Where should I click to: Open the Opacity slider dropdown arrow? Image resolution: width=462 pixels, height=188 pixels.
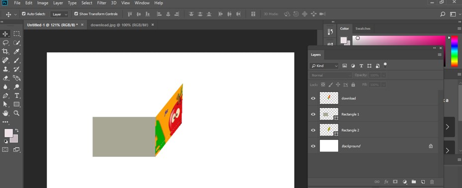(x=384, y=75)
